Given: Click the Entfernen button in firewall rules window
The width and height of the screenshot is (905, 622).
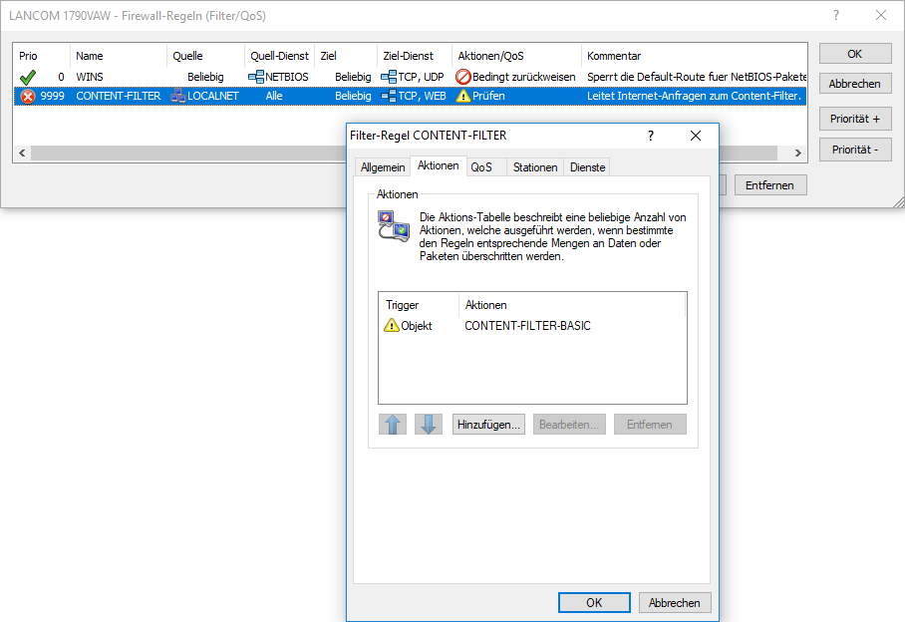Looking at the screenshot, I should [769, 185].
